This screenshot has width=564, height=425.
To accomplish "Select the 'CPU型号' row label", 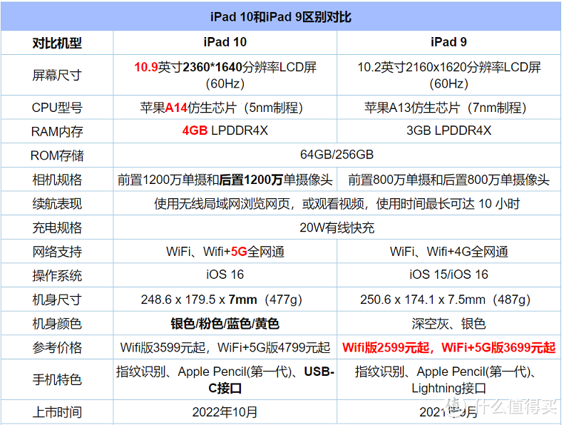I will (57, 108).
